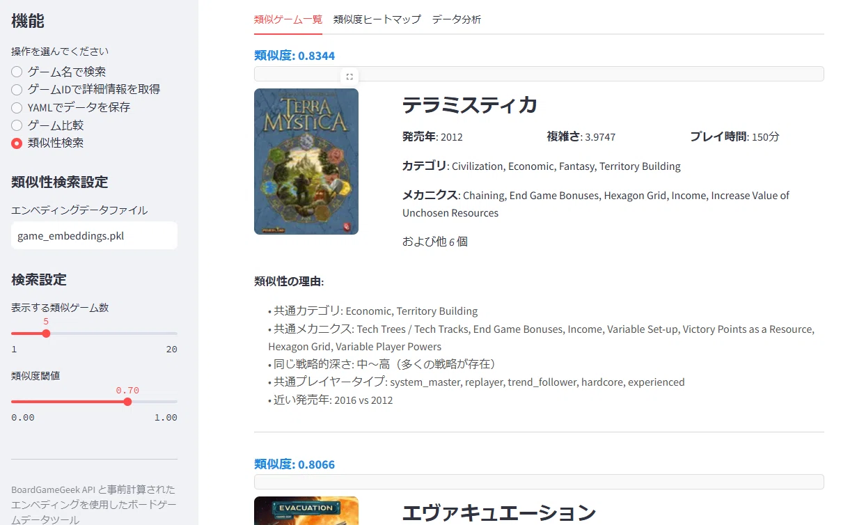The height and width of the screenshot is (525, 857).
Task: Pick the YAMLでデータを保存 radio option
Action: [x=71, y=107]
